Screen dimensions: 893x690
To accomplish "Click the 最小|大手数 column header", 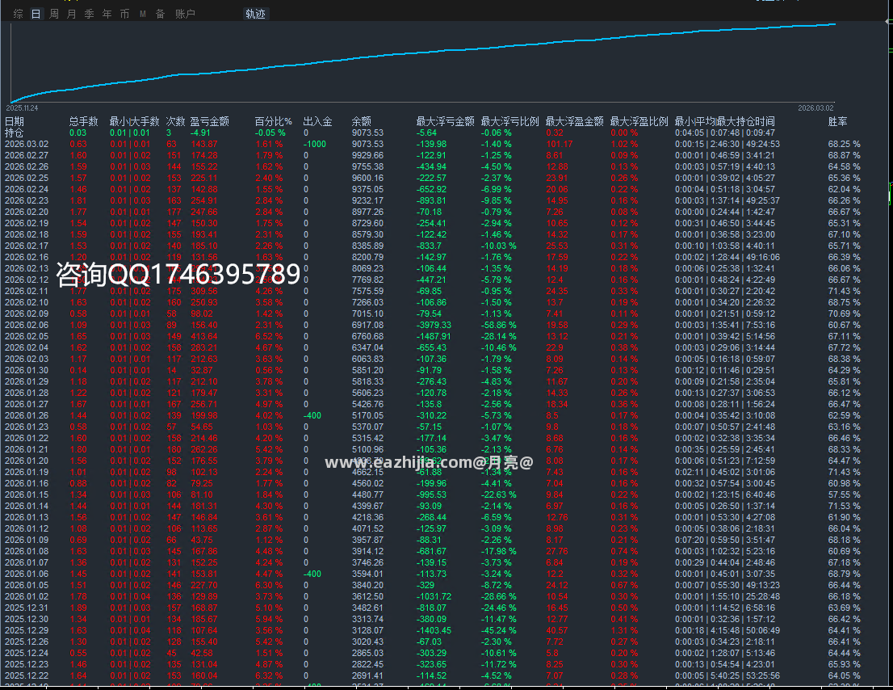I will tap(134, 121).
